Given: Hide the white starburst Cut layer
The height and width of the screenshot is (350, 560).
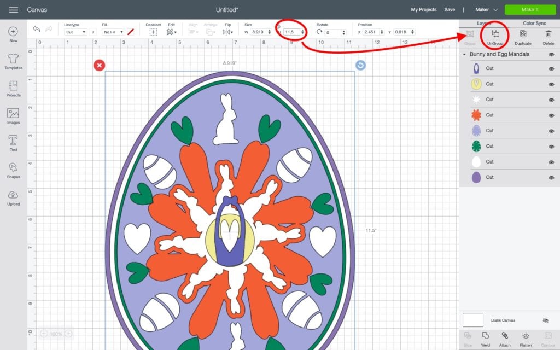Looking at the screenshot, I should pos(551,100).
